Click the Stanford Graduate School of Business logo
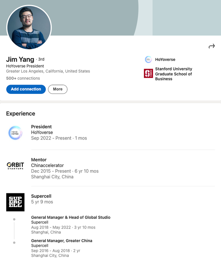This screenshot has width=221, height=262. [x=148, y=74]
